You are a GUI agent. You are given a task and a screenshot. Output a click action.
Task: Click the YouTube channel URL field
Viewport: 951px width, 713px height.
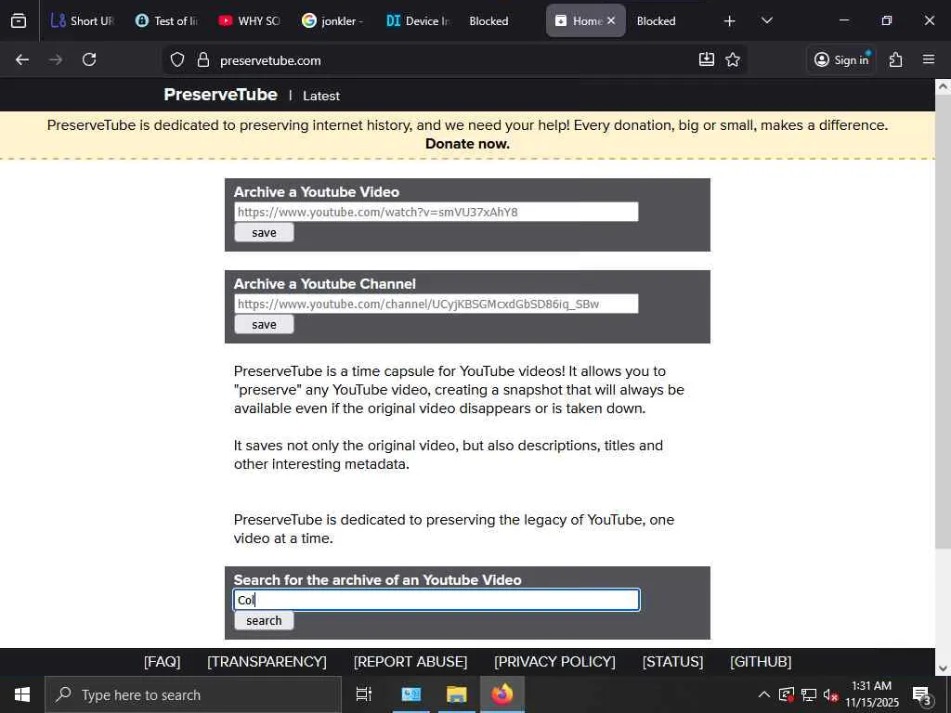(x=436, y=304)
